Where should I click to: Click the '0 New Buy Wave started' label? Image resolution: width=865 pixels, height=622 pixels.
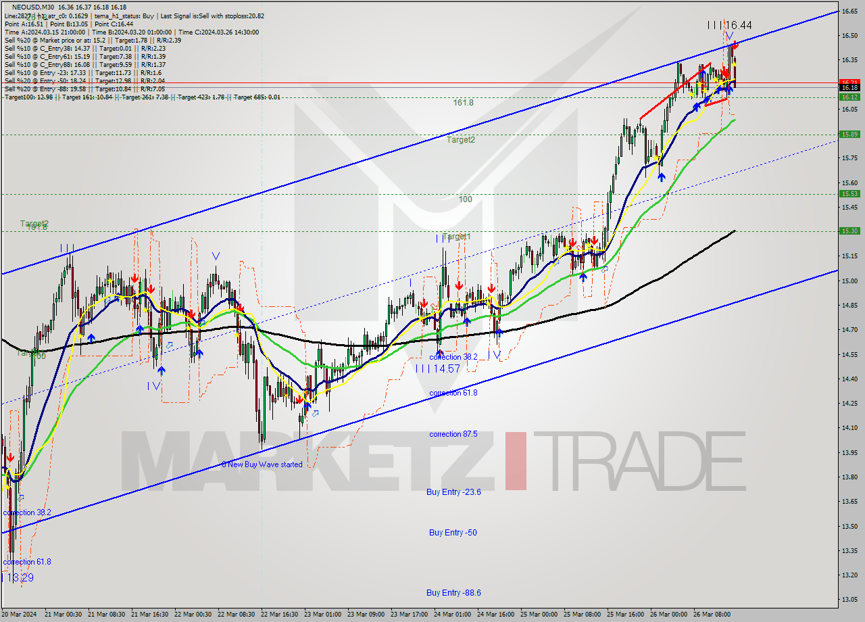(x=262, y=464)
